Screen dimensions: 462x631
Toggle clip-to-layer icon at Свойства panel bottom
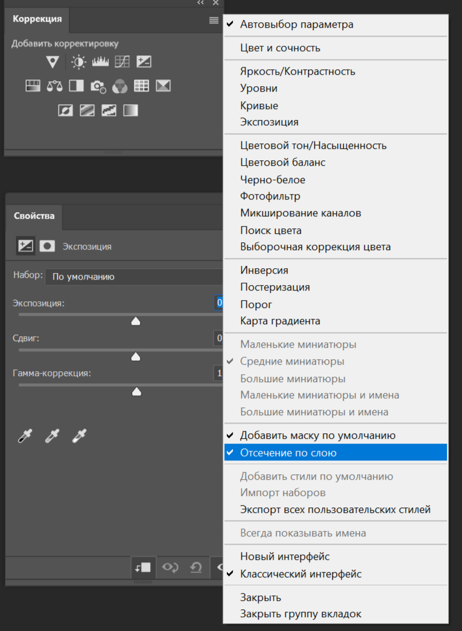142,567
